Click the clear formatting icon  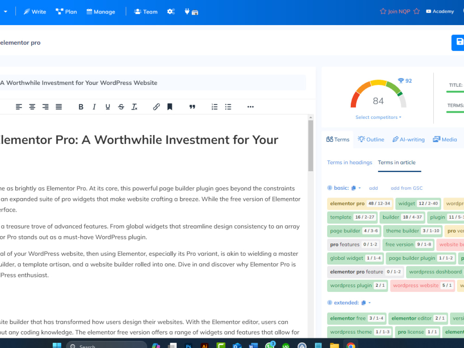(135, 107)
